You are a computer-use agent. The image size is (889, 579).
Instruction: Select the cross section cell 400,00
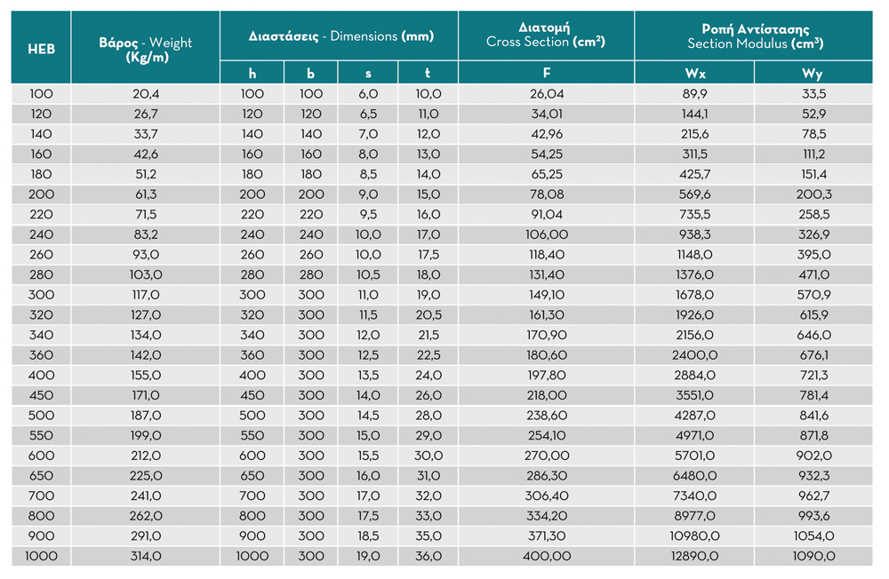coord(546,557)
